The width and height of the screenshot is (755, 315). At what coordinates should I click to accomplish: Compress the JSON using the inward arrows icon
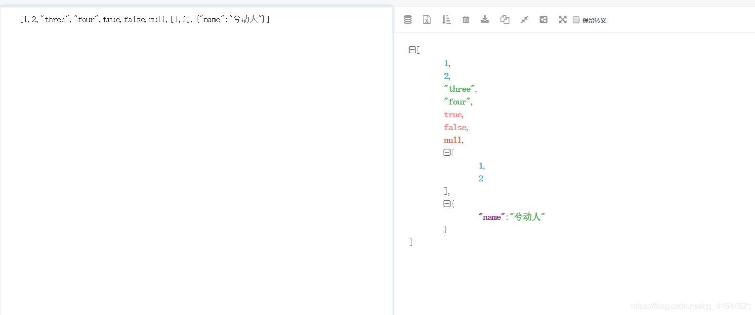[x=524, y=20]
